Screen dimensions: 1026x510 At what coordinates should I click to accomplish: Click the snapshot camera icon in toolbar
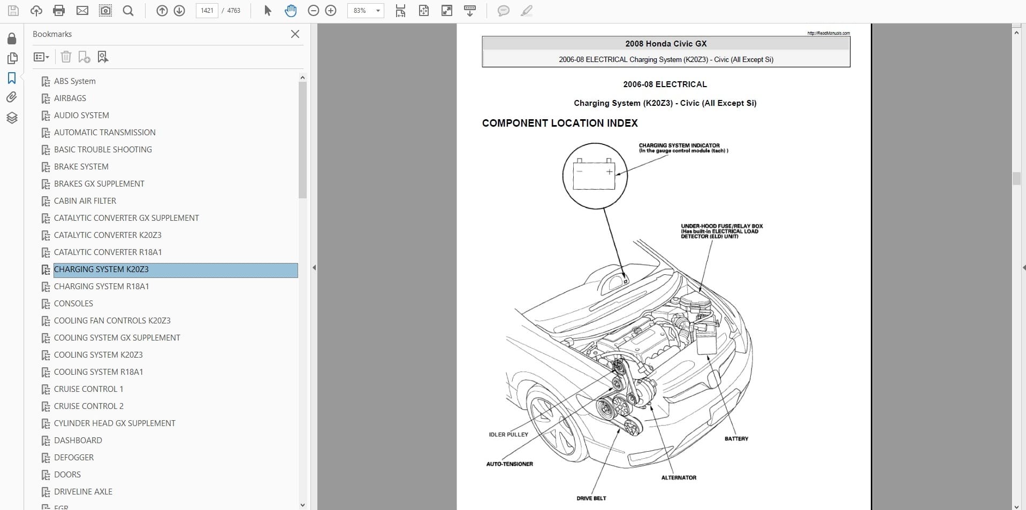coord(105,11)
